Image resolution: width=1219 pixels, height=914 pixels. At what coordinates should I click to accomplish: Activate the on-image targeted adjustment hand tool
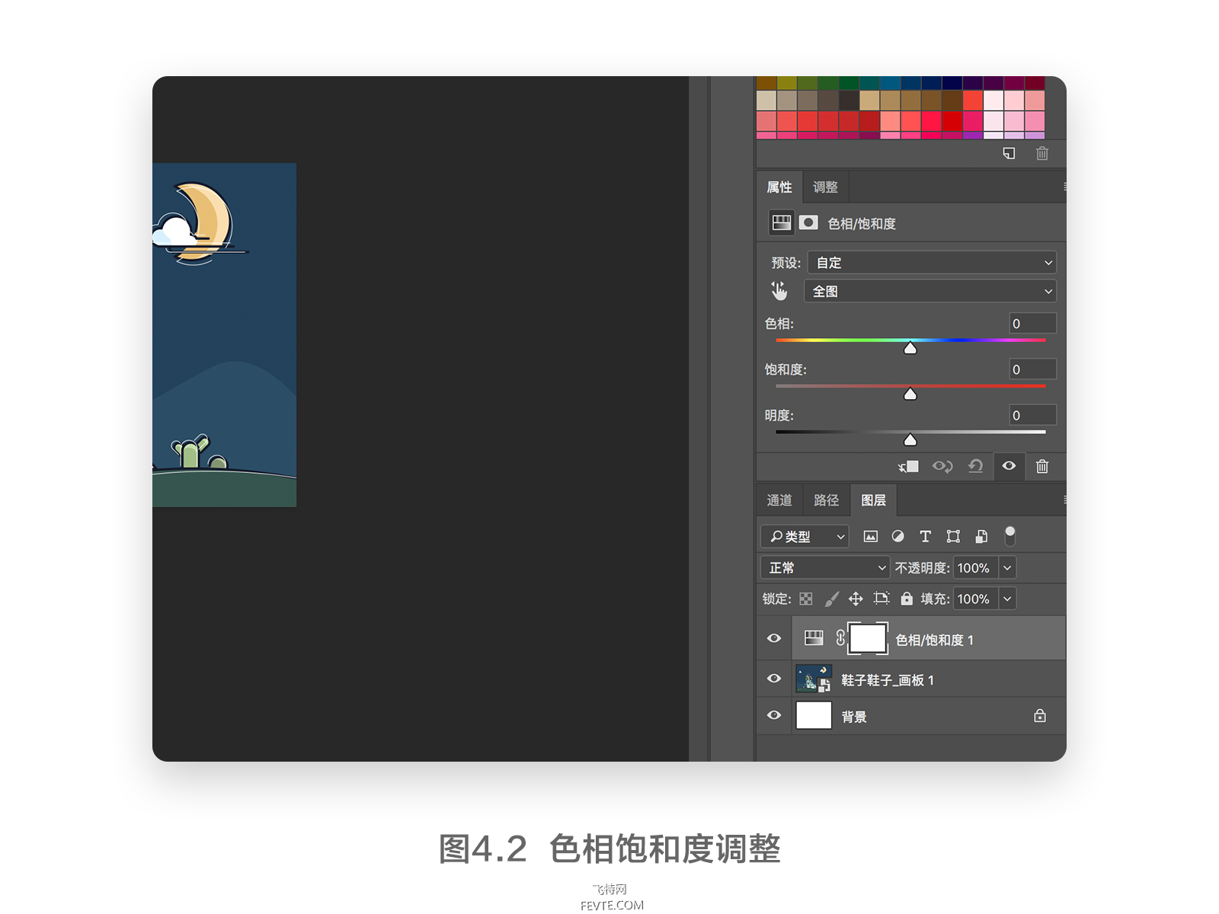tap(779, 291)
